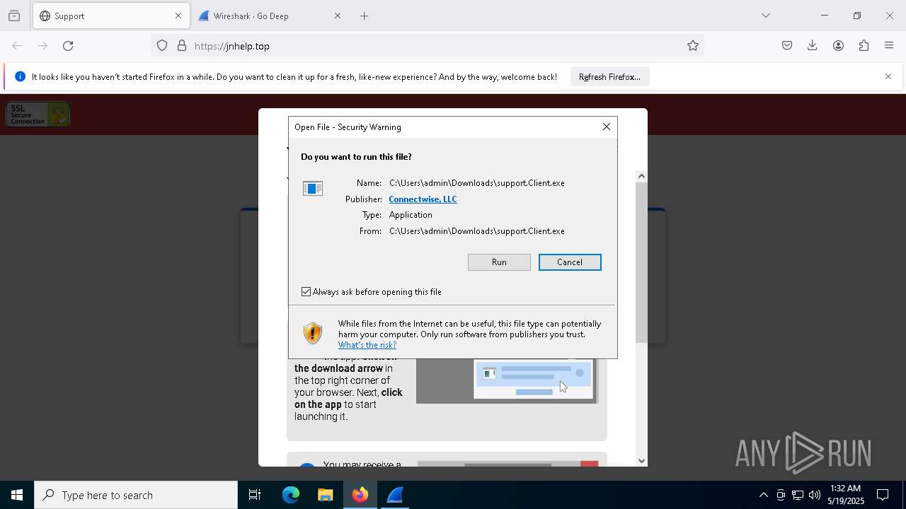Open File Explorer from the taskbar
The height and width of the screenshot is (509, 906).
pyautogui.click(x=326, y=495)
